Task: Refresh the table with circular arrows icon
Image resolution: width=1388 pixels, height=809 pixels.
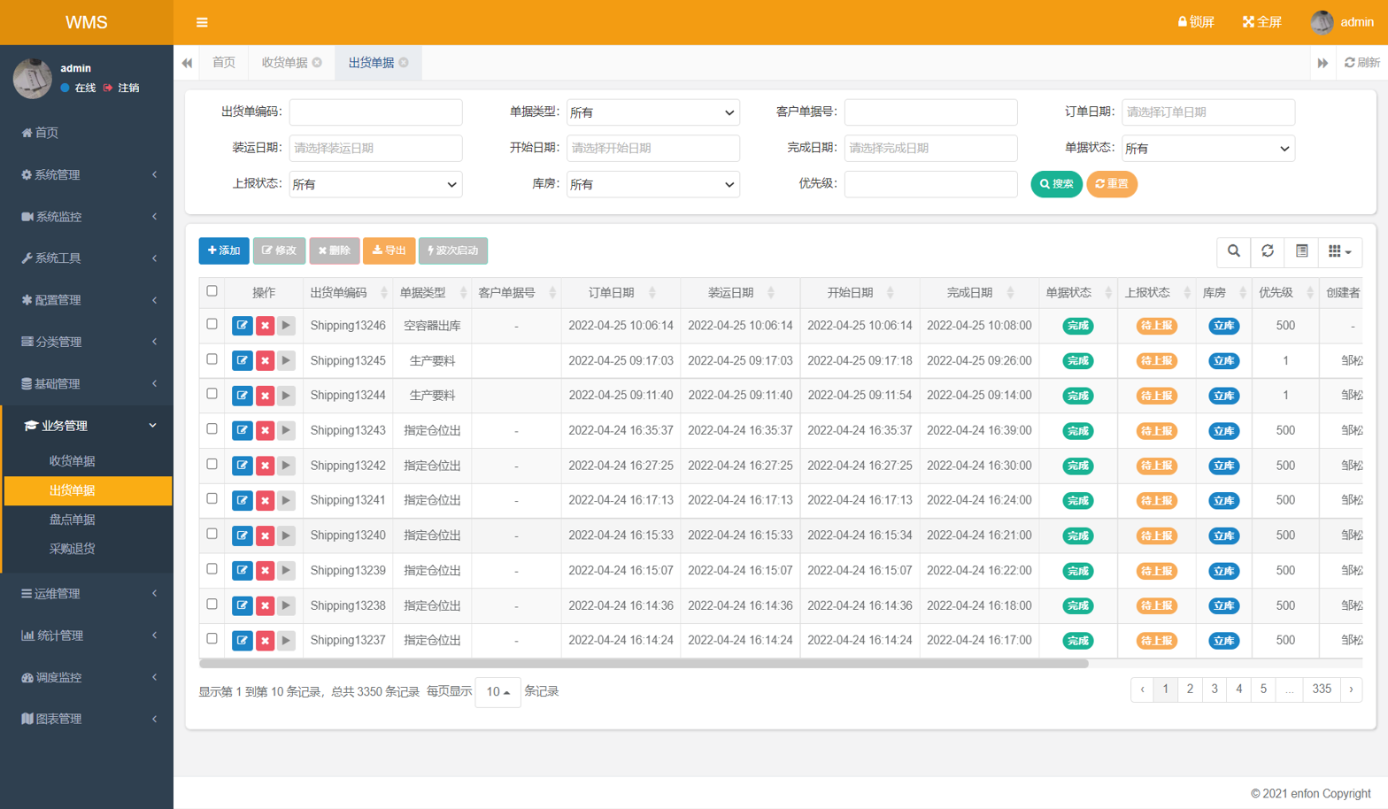Action: [x=1268, y=251]
